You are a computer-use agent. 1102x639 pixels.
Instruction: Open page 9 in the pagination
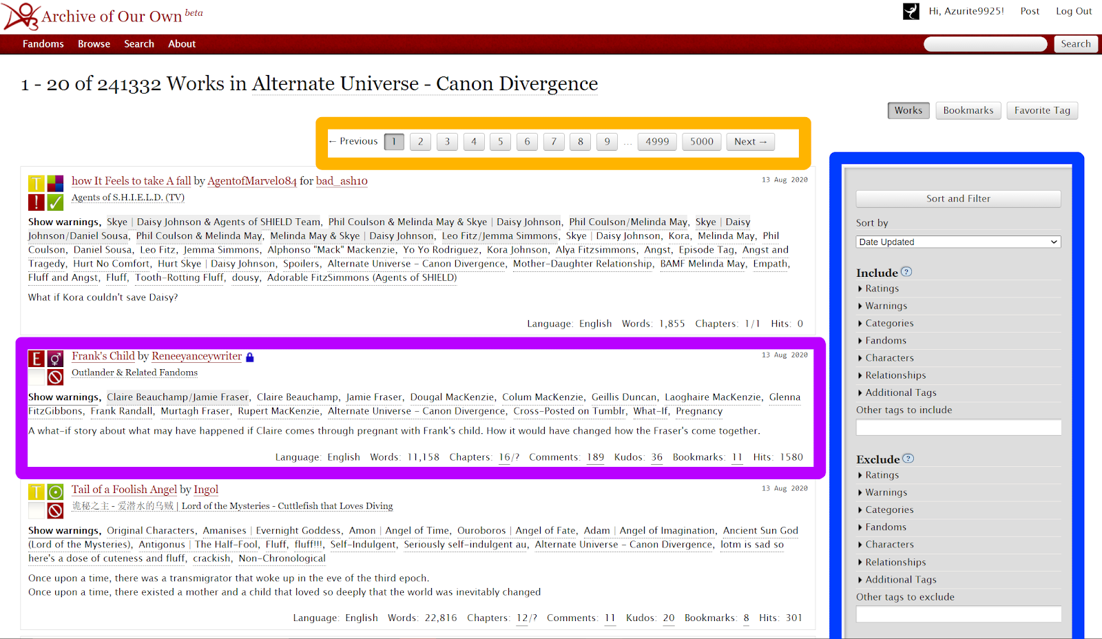coord(607,142)
